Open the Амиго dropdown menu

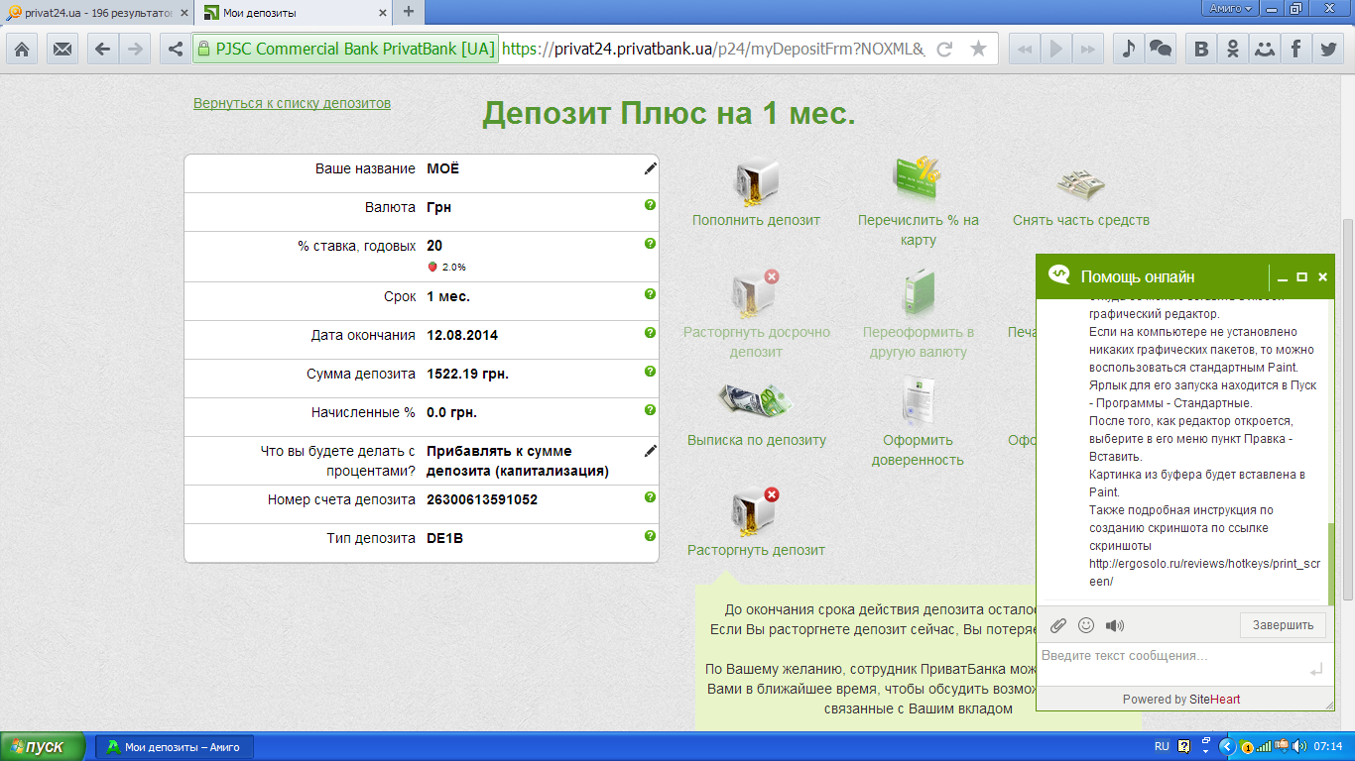pos(1231,8)
